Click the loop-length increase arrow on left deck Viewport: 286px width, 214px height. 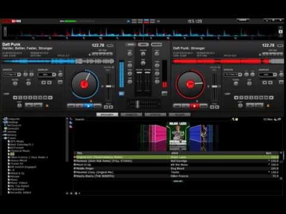(x=51, y=97)
